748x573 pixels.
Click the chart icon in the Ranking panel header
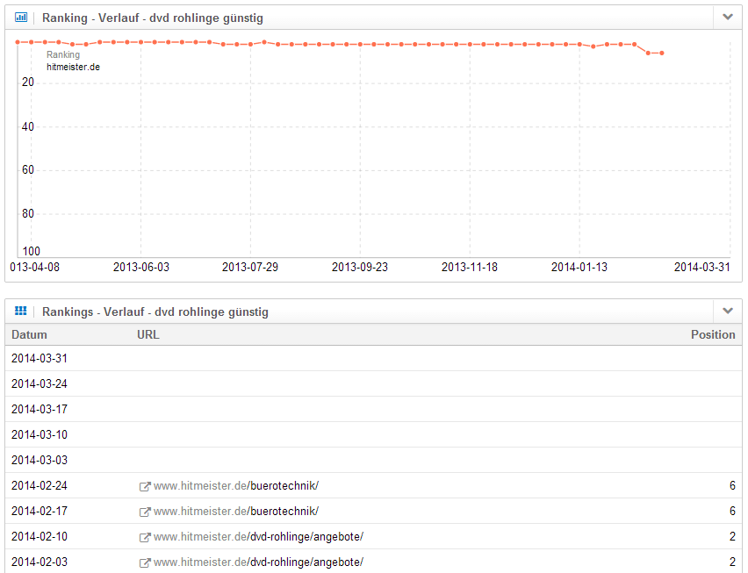point(21,18)
